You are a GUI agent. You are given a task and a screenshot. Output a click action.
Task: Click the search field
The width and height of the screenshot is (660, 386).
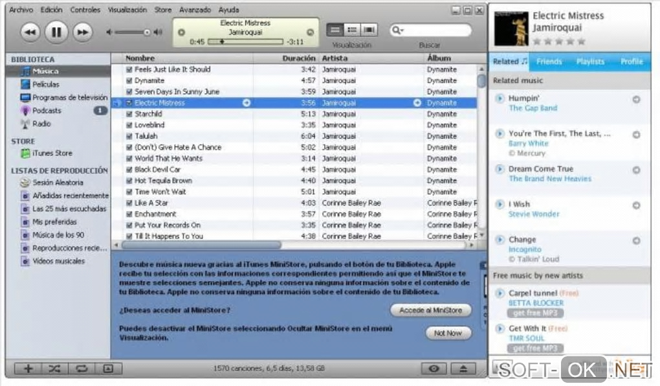point(430,30)
